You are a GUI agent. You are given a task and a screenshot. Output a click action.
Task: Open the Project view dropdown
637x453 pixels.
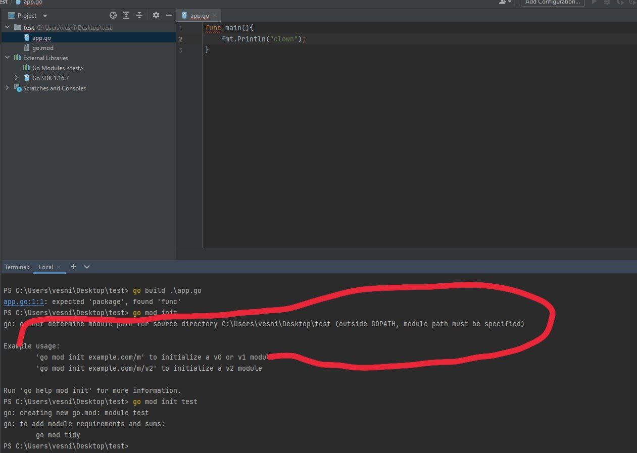(x=45, y=16)
